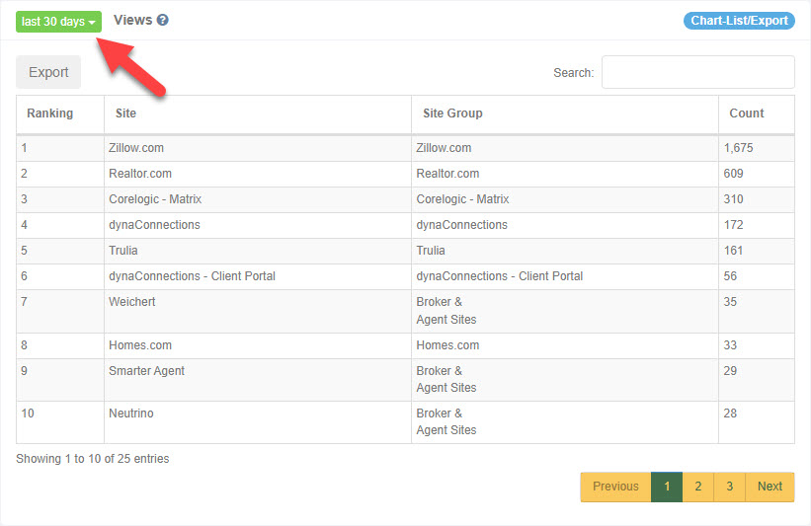
Task: Select pagination page 1
Action: click(667, 487)
